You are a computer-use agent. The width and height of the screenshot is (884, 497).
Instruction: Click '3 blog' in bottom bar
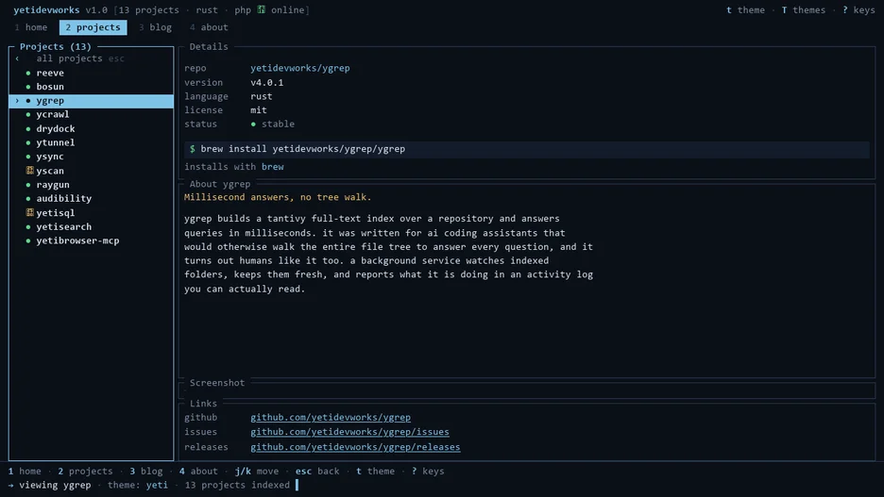click(146, 472)
